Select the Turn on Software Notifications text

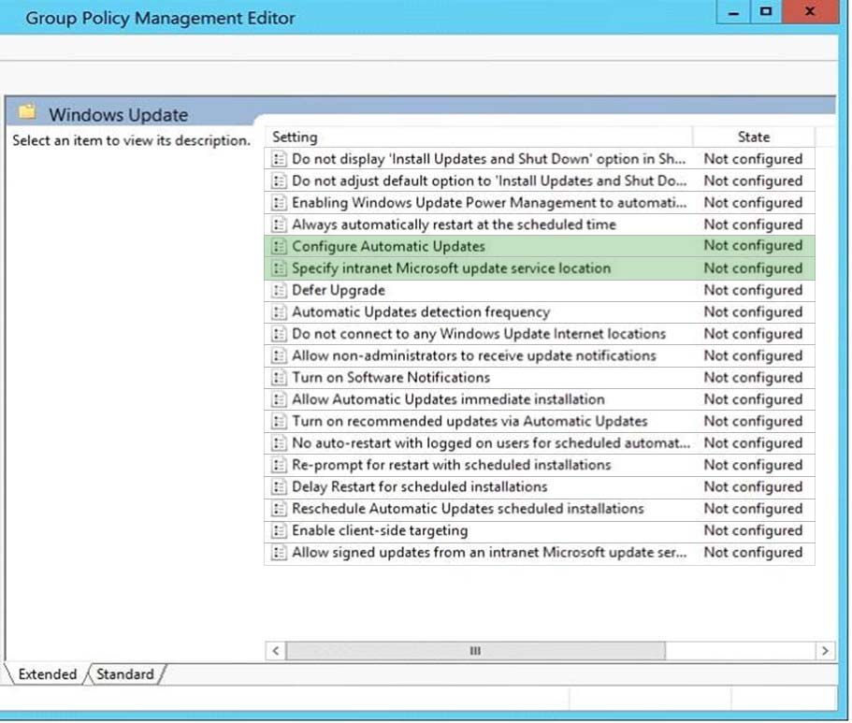click(391, 378)
